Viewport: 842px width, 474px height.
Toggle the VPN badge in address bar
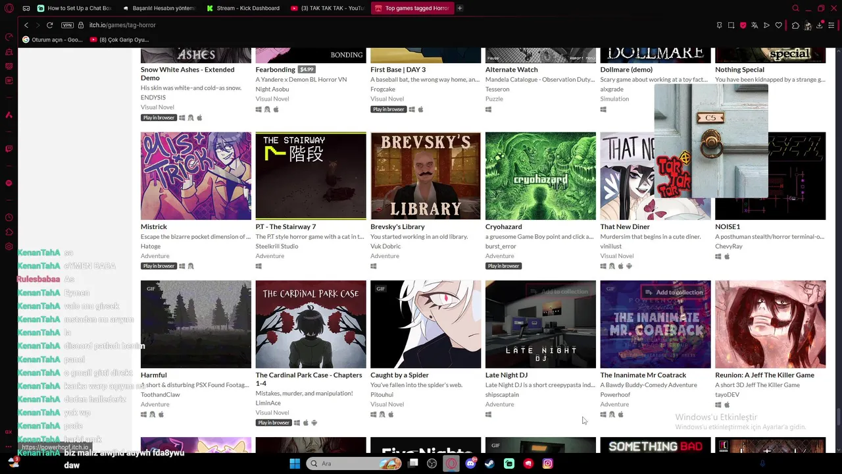[67, 25]
